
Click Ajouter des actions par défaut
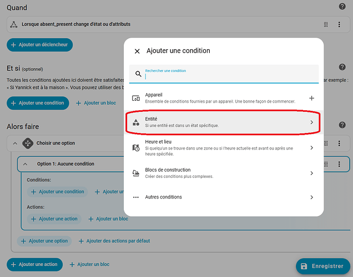pos(114,241)
